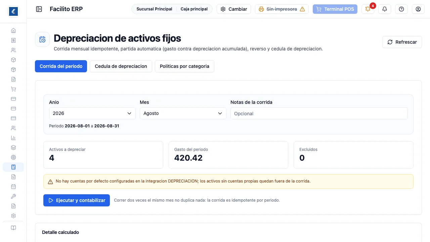430x242 pixels.
Task: Open the Mes Agosto dropdown
Action: point(183,113)
